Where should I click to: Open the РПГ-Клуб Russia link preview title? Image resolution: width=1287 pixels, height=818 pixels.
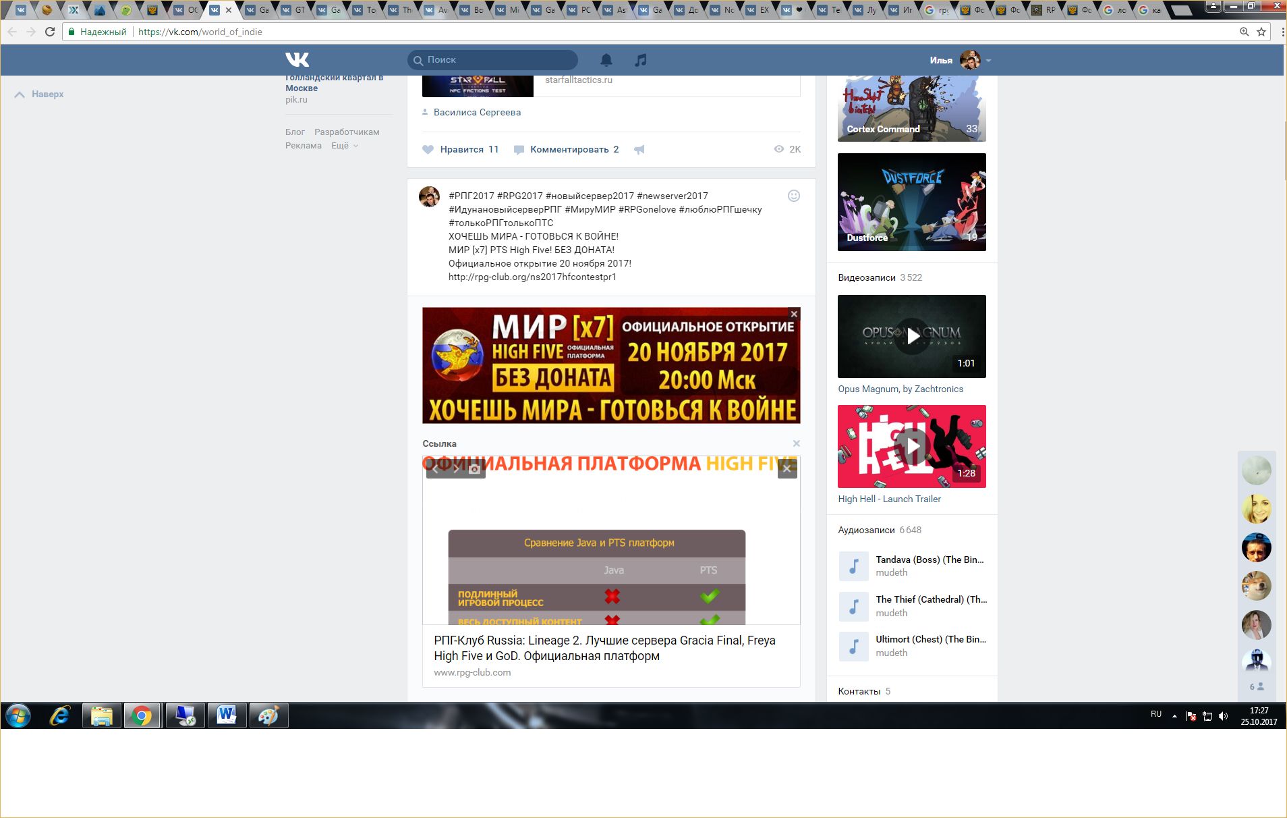(604, 648)
